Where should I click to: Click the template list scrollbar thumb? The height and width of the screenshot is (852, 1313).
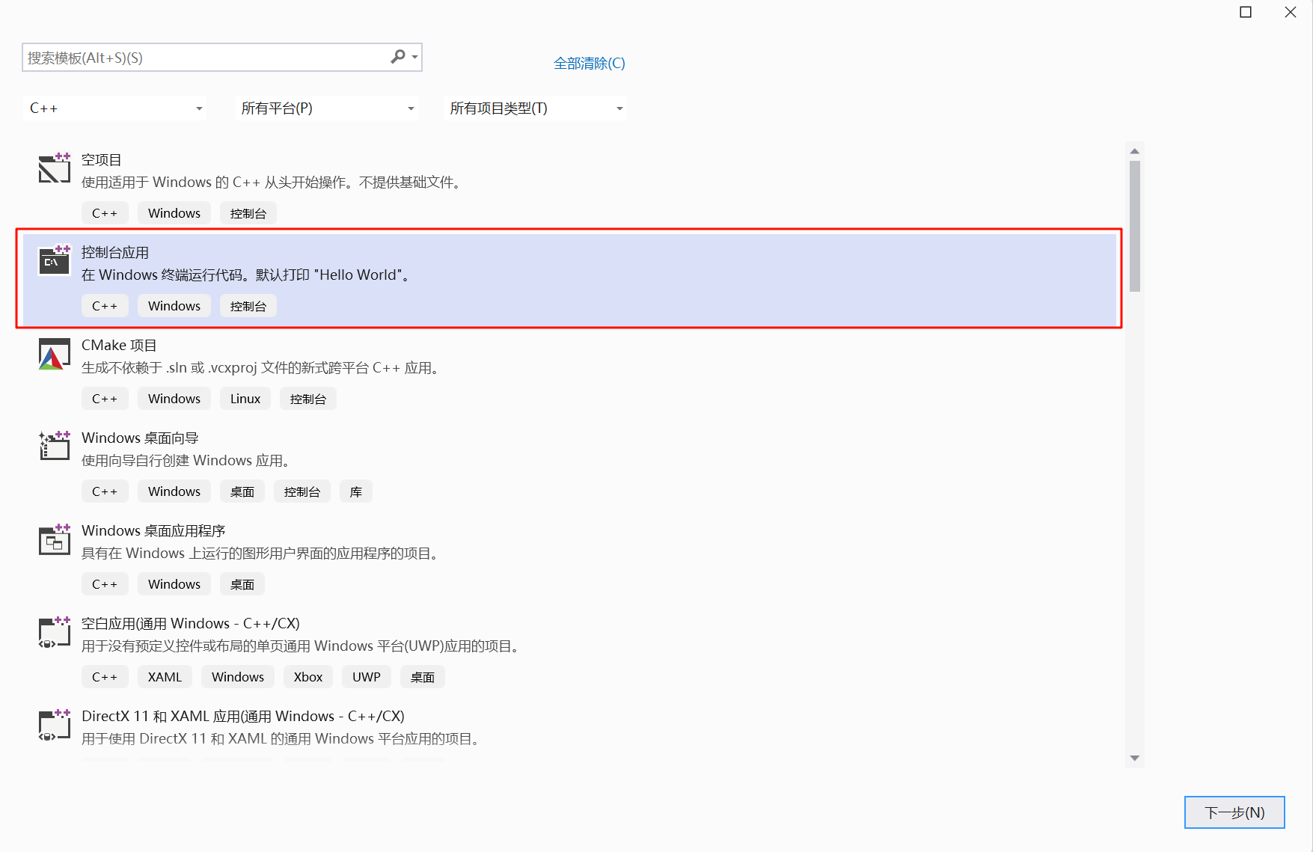(1134, 226)
